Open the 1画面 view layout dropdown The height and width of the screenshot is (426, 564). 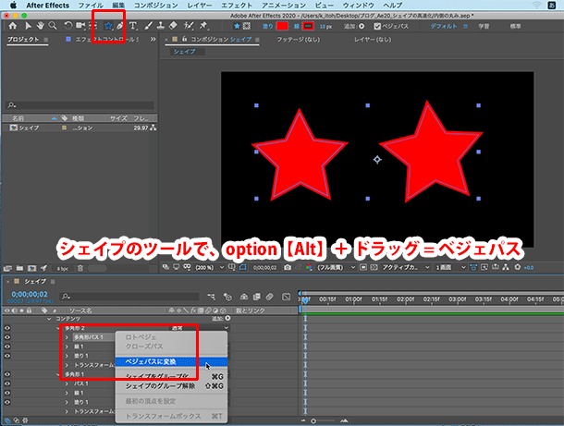pos(450,267)
